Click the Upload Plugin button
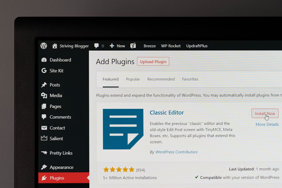 [153, 62]
